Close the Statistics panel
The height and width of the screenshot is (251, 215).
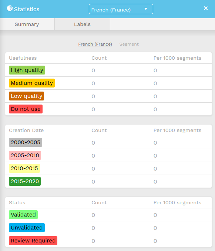point(206,8)
